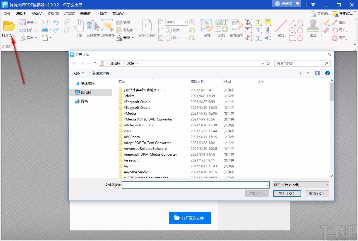The image size is (358, 241).
Task: Open the 图章 stamp tool
Action: (x=313, y=26)
